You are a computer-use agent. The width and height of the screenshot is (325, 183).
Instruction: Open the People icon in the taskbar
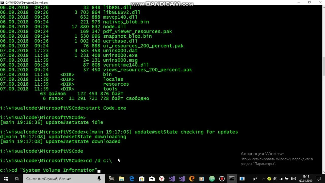click(x=255, y=179)
